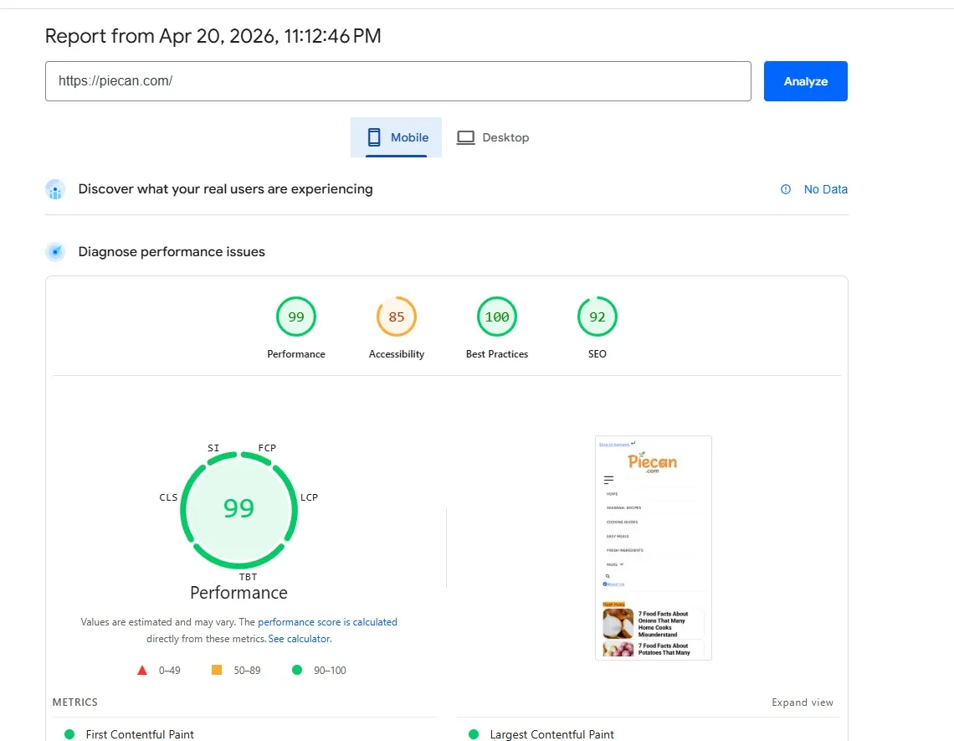Click the CLS label on the gauge
The image size is (954, 741).
coord(168,497)
